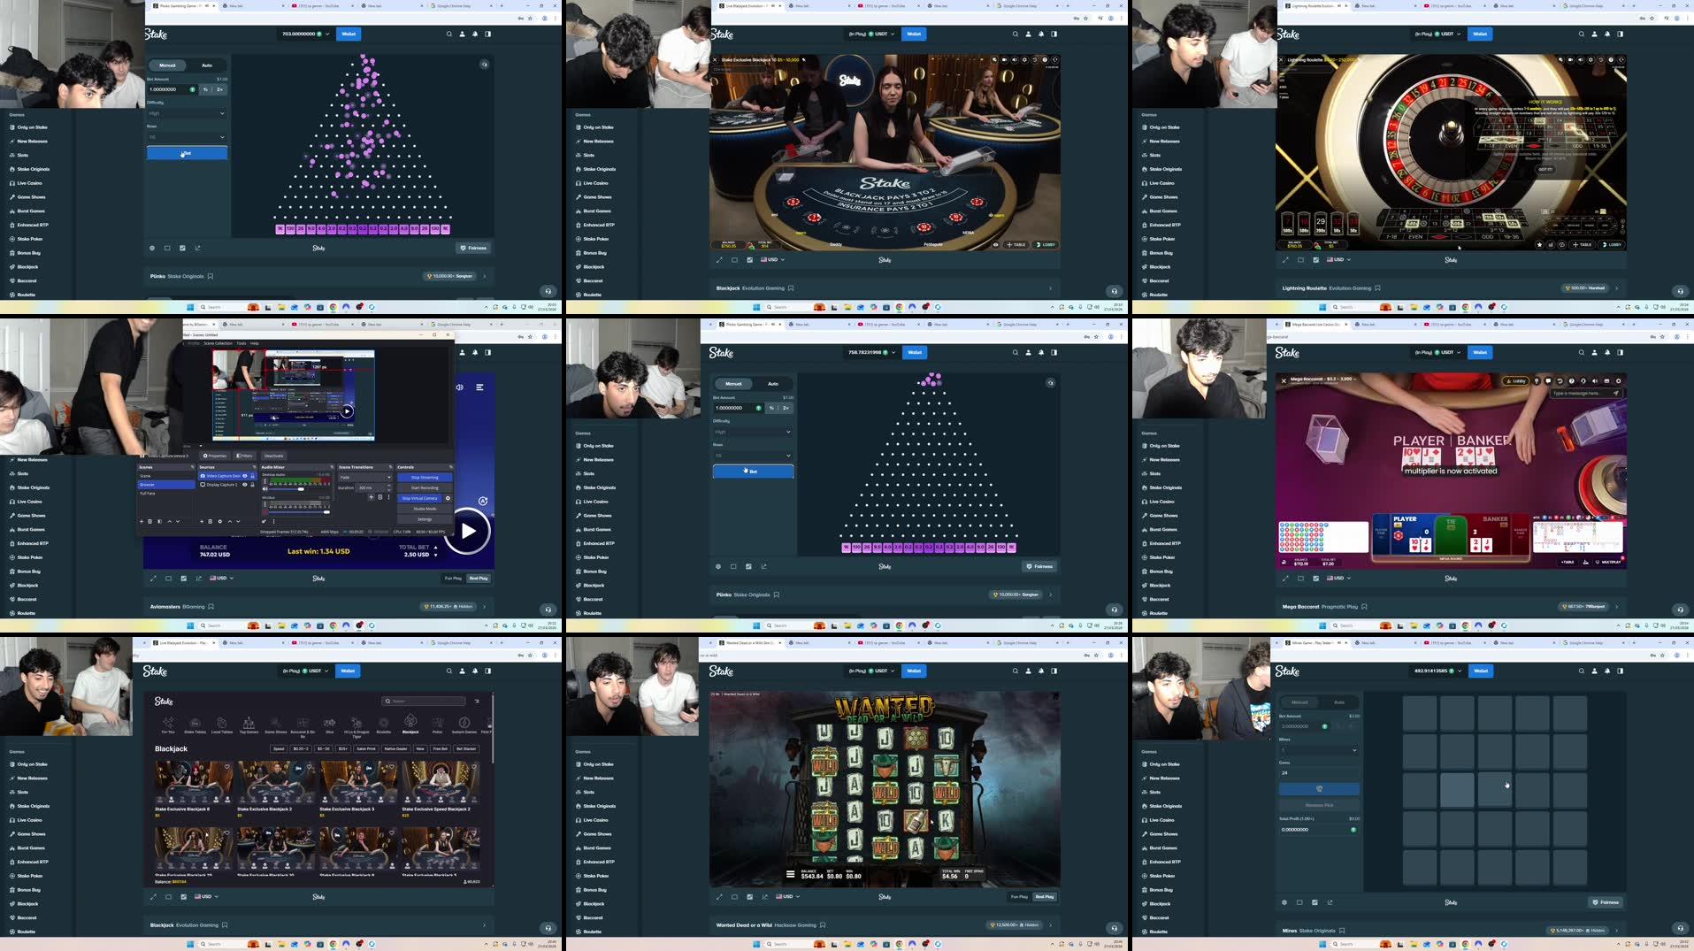Adjust the Desktop Audio volume slider in OBS
This screenshot has height=951, width=1694.
[301, 489]
